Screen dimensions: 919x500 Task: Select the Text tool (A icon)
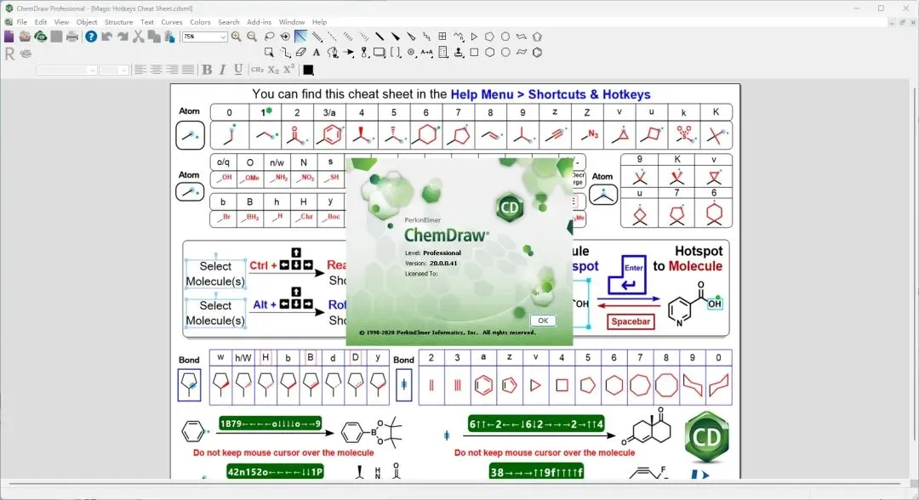tap(317, 52)
